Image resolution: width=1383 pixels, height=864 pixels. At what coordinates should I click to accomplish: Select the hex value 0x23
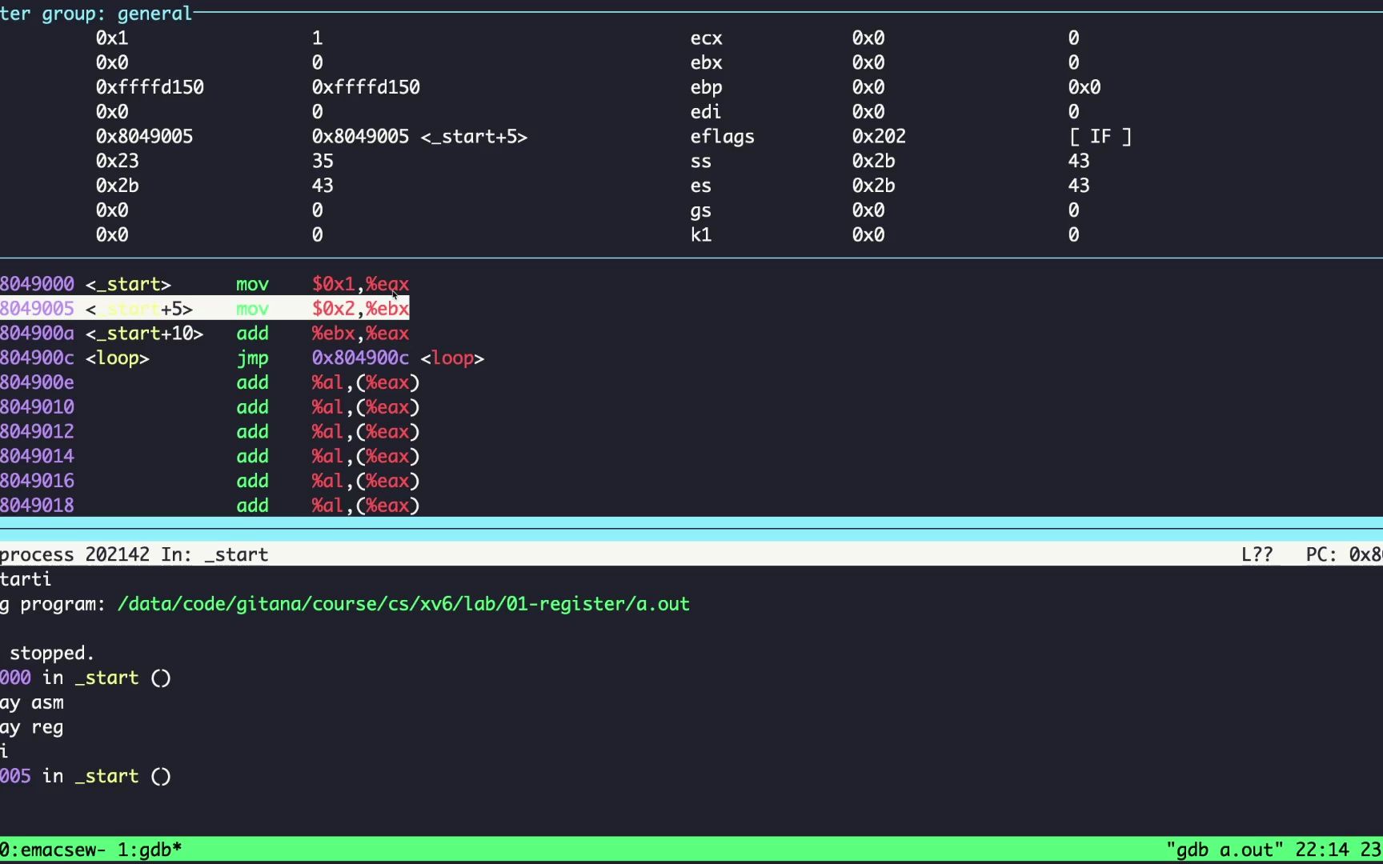(117, 162)
